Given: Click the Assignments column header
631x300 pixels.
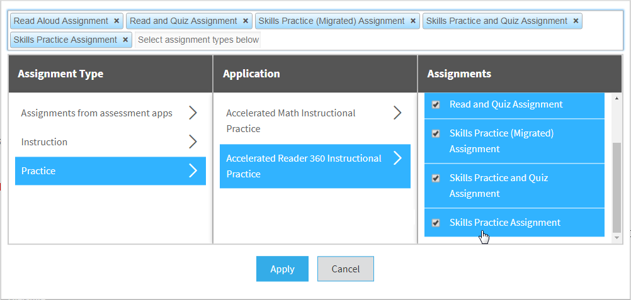Looking at the screenshot, I should [x=520, y=74].
